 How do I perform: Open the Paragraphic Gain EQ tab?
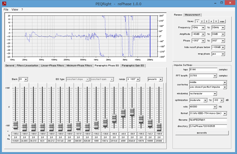[133, 65]
